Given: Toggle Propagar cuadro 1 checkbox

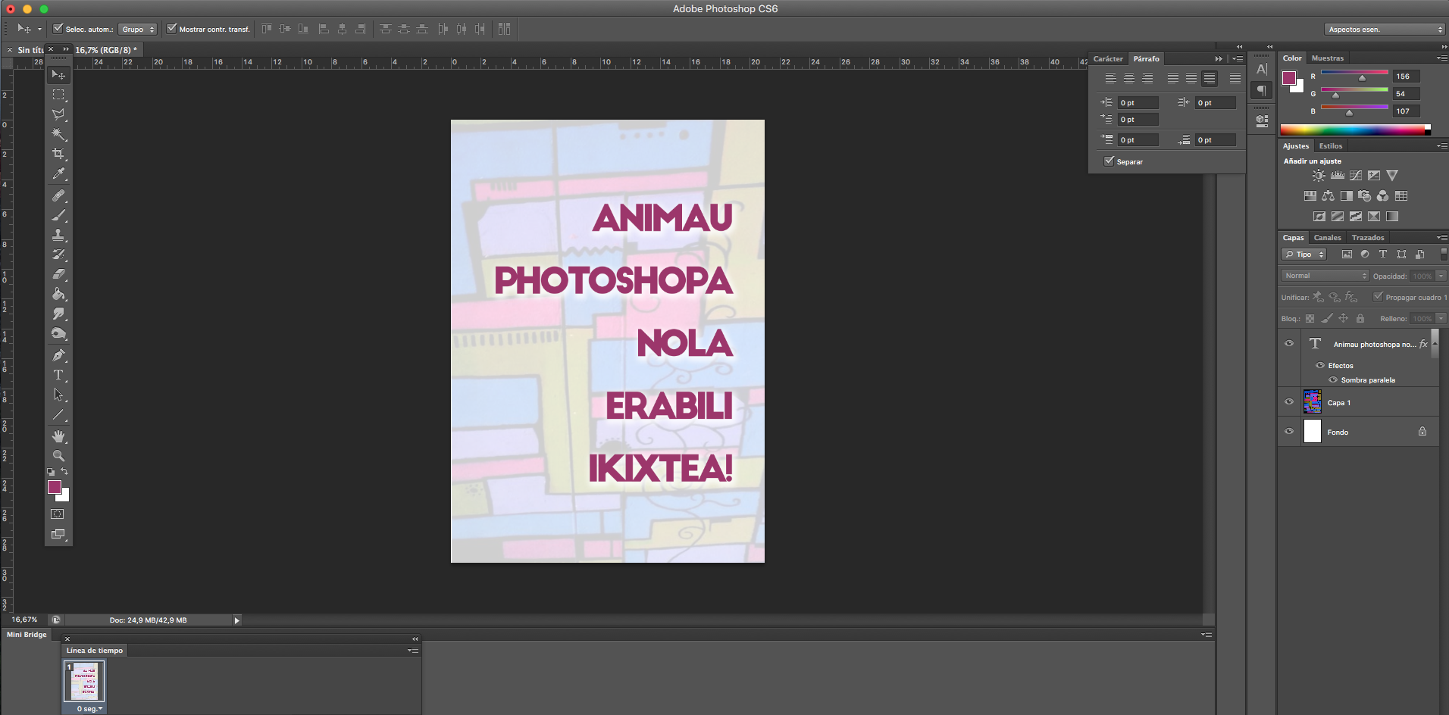Looking at the screenshot, I should click(1378, 297).
